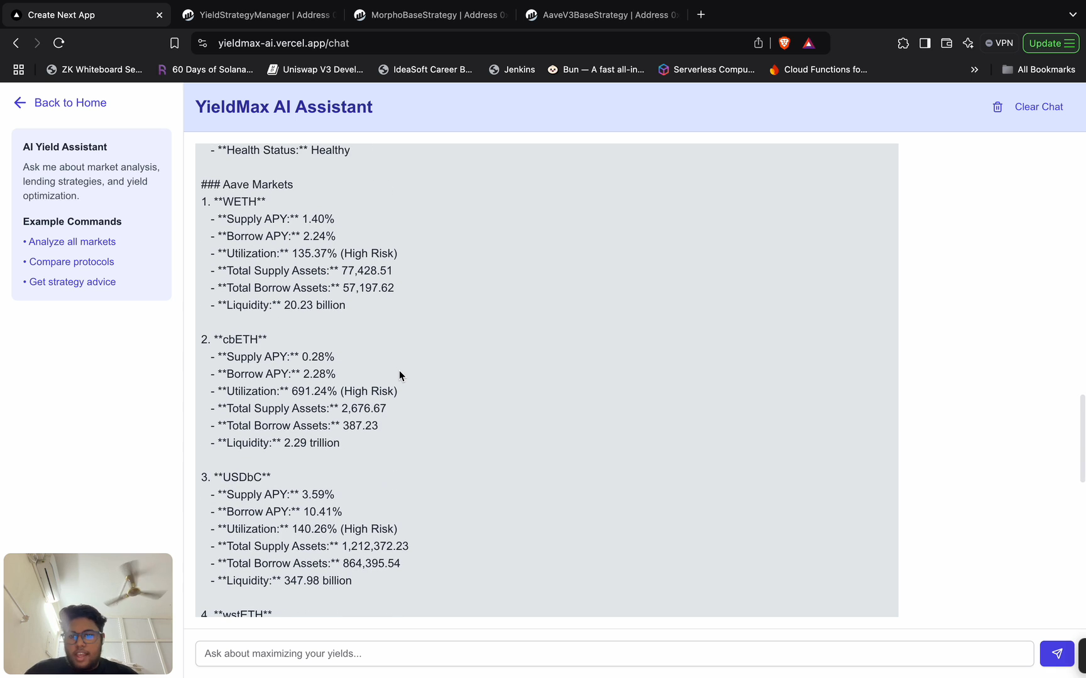The width and height of the screenshot is (1086, 678).
Task: Open Serverless Compu... bookmark
Action: point(706,70)
